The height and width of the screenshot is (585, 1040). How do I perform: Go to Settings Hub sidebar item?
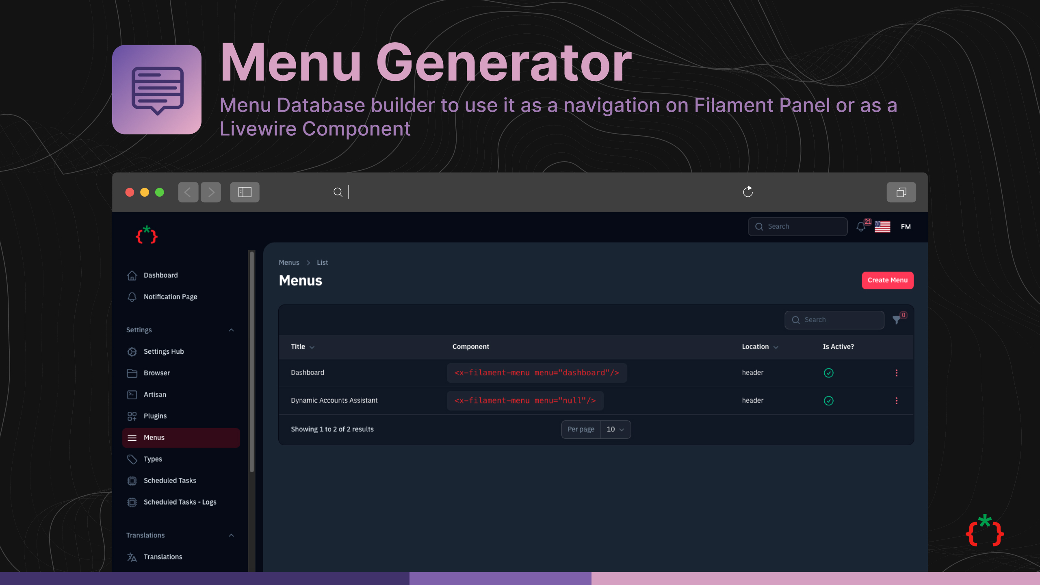pos(164,351)
